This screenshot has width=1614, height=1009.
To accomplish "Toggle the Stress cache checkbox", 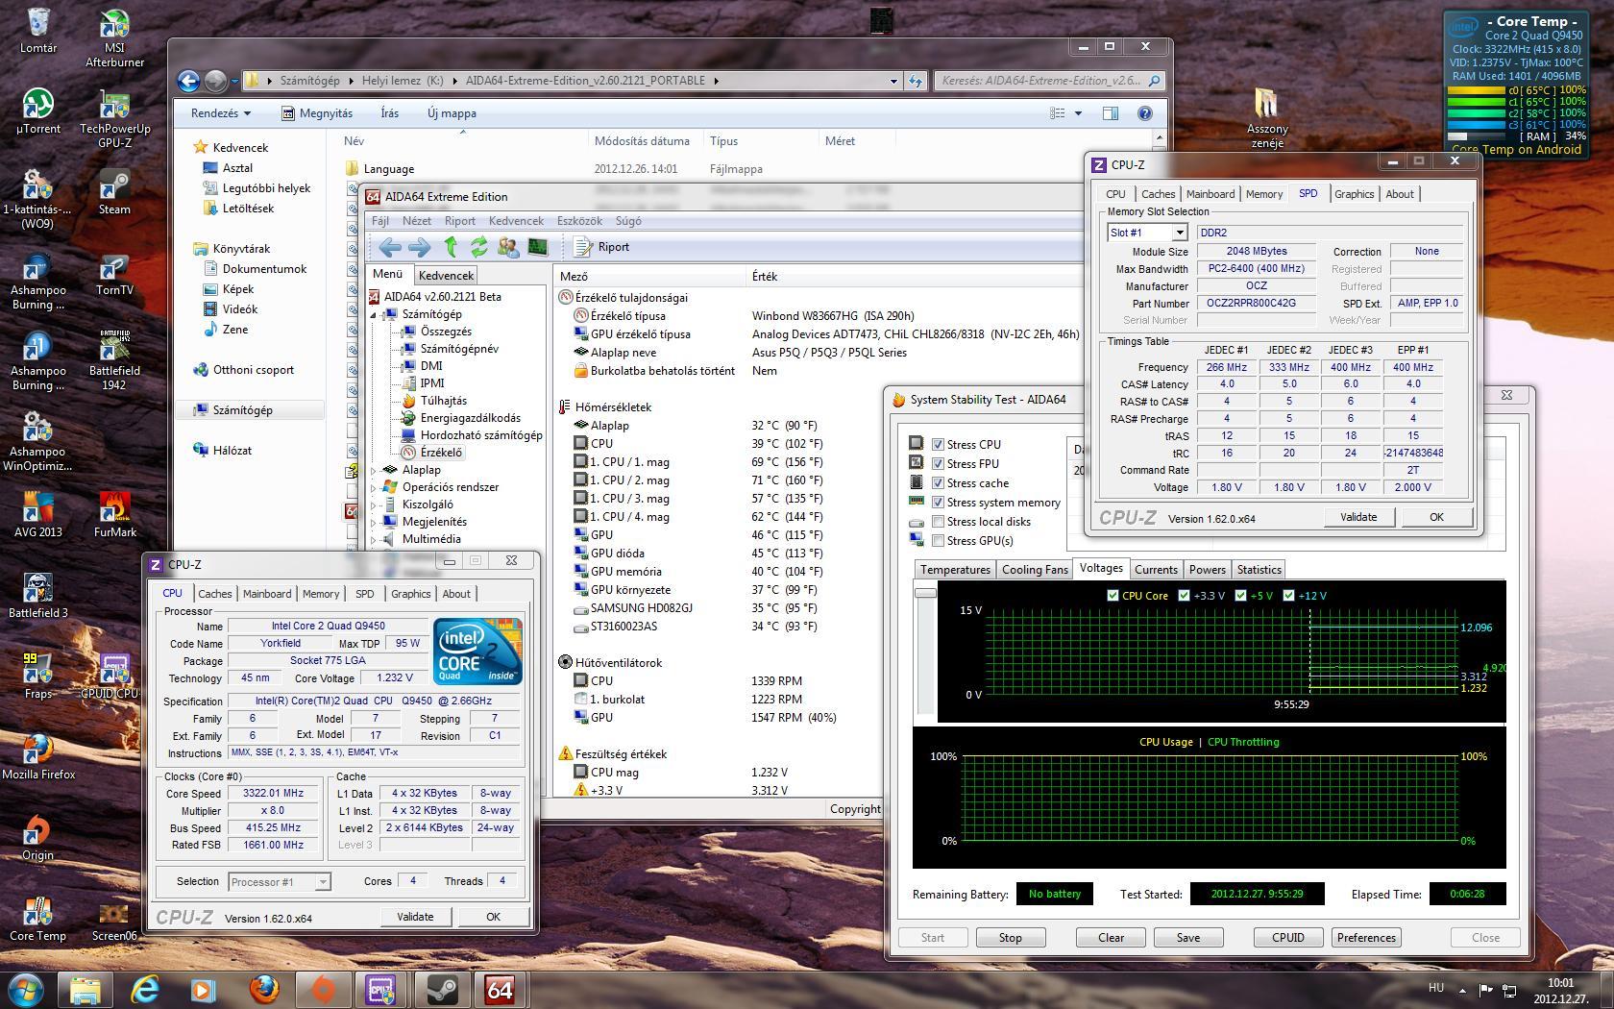I will click(x=938, y=483).
